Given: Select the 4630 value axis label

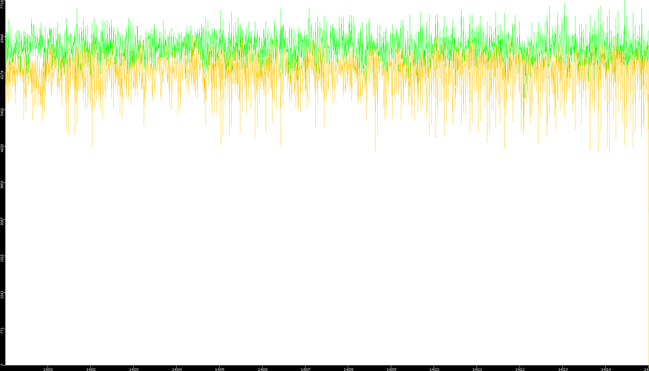Looking at the screenshot, I should click(x=2, y=148).
